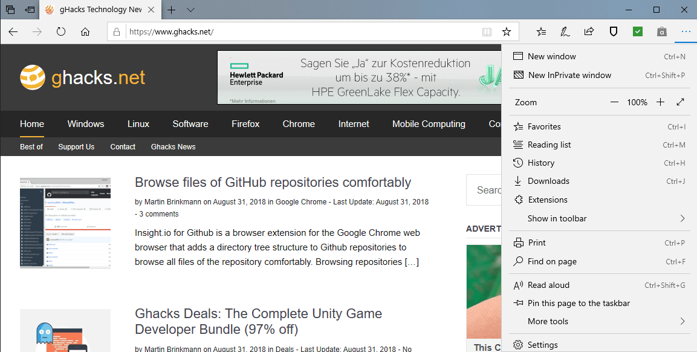Open the Support Us link
Screen dimensions: 697x352
click(x=76, y=147)
